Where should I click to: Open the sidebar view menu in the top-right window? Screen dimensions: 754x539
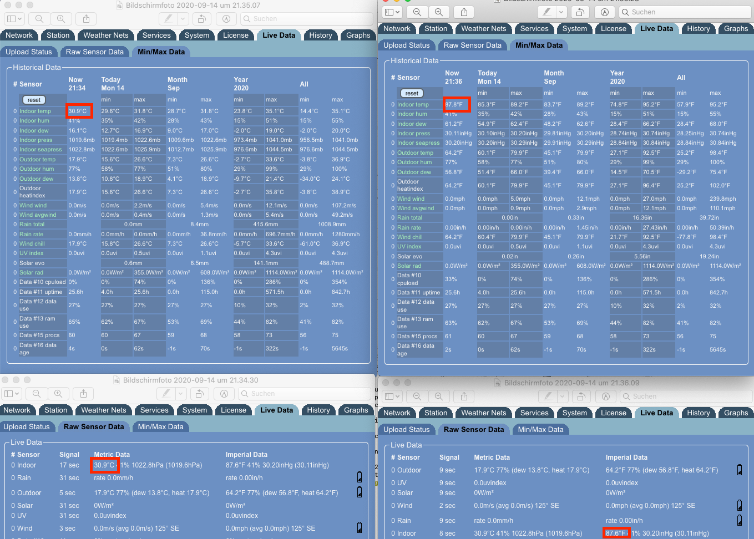pyautogui.click(x=392, y=12)
